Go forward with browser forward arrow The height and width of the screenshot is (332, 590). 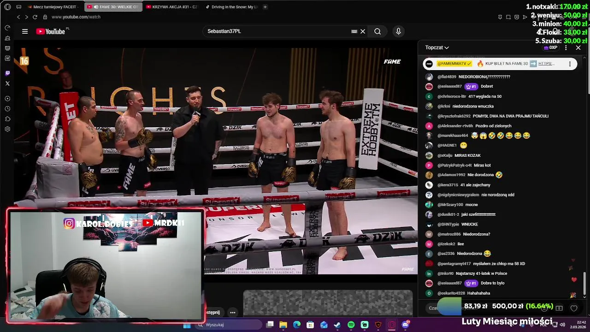click(26, 17)
